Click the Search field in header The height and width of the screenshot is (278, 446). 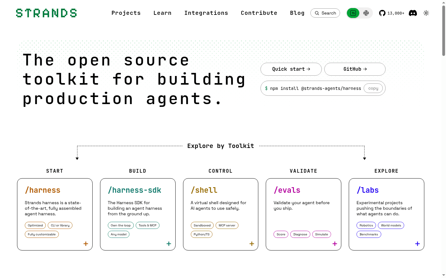pyautogui.click(x=325, y=13)
